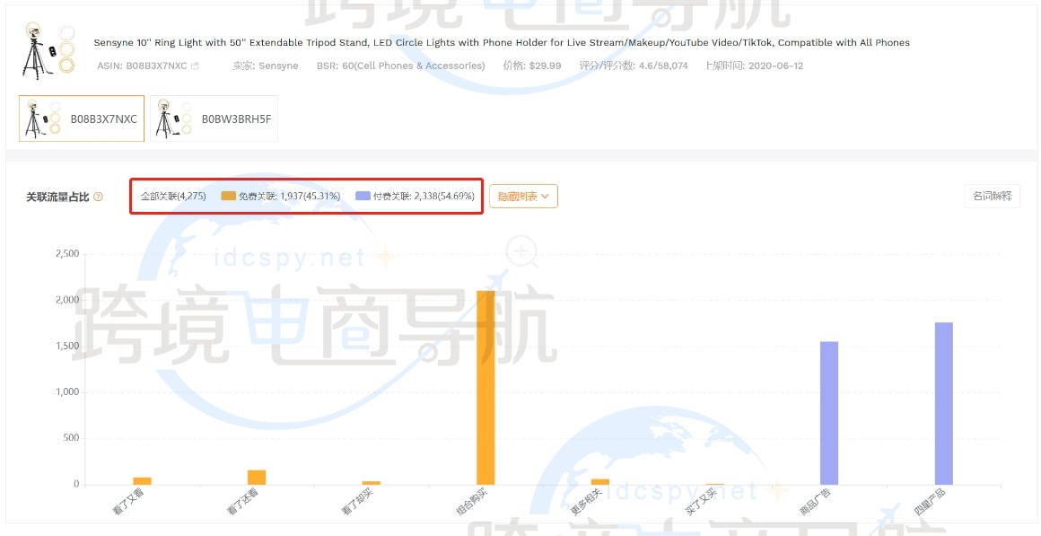Screen dimensions: 1041x536
Task: Click the 商品广告 purple bar
Action: pyautogui.click(x=829, y=413)
